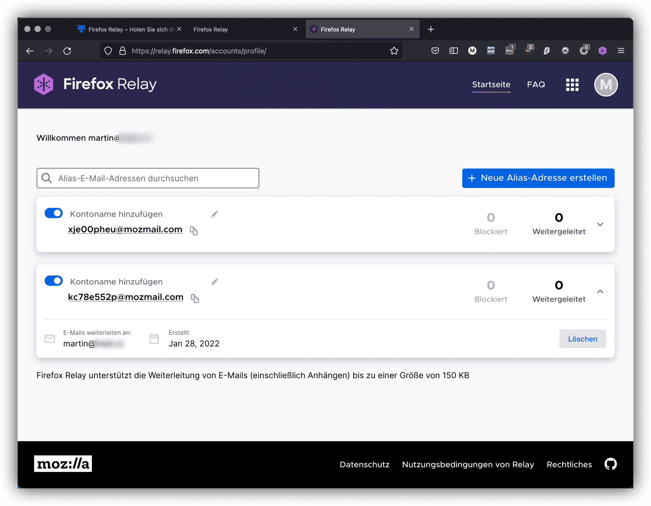Save page to Pocket

[435, 51]
